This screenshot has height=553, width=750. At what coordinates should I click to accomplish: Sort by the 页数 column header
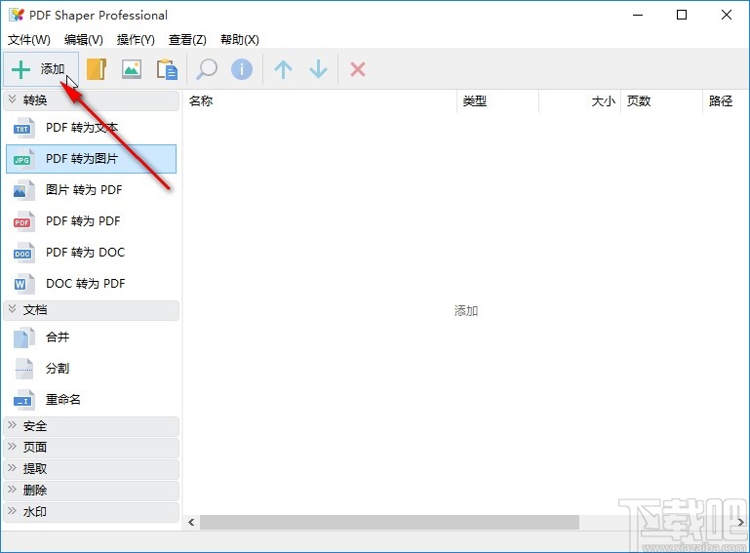661,100
